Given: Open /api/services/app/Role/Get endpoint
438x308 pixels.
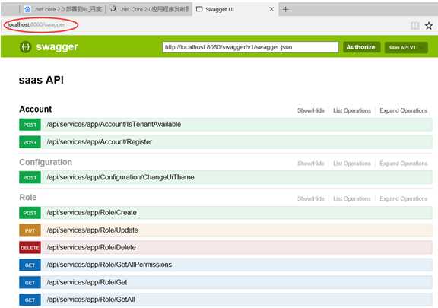Looking at the screenshot, I should (x=87, y=282).
